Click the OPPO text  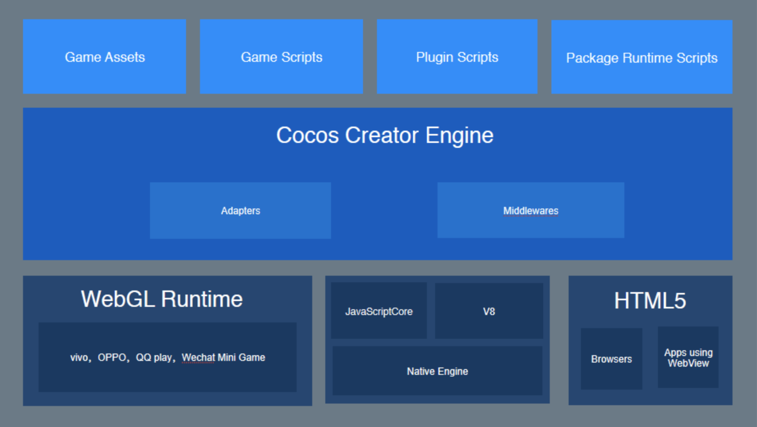[x=112, y=357]
